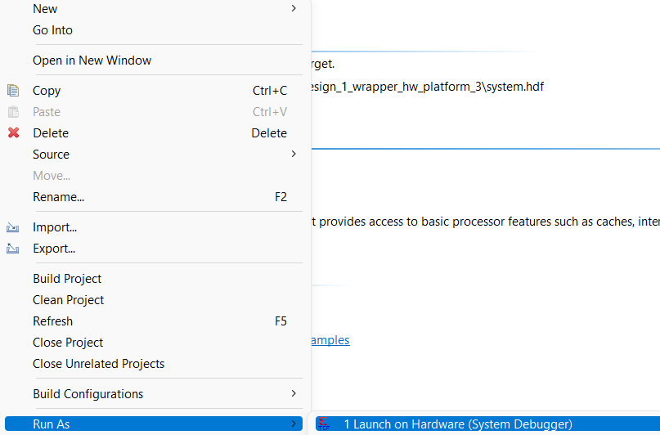Select Clean Project option
The image size is (660, 435).
(x=68, y=300)
